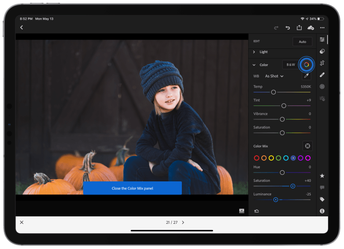Click the redo arrow icon
The width and height of the screenshot is (344, 249).
pos(276,28)
